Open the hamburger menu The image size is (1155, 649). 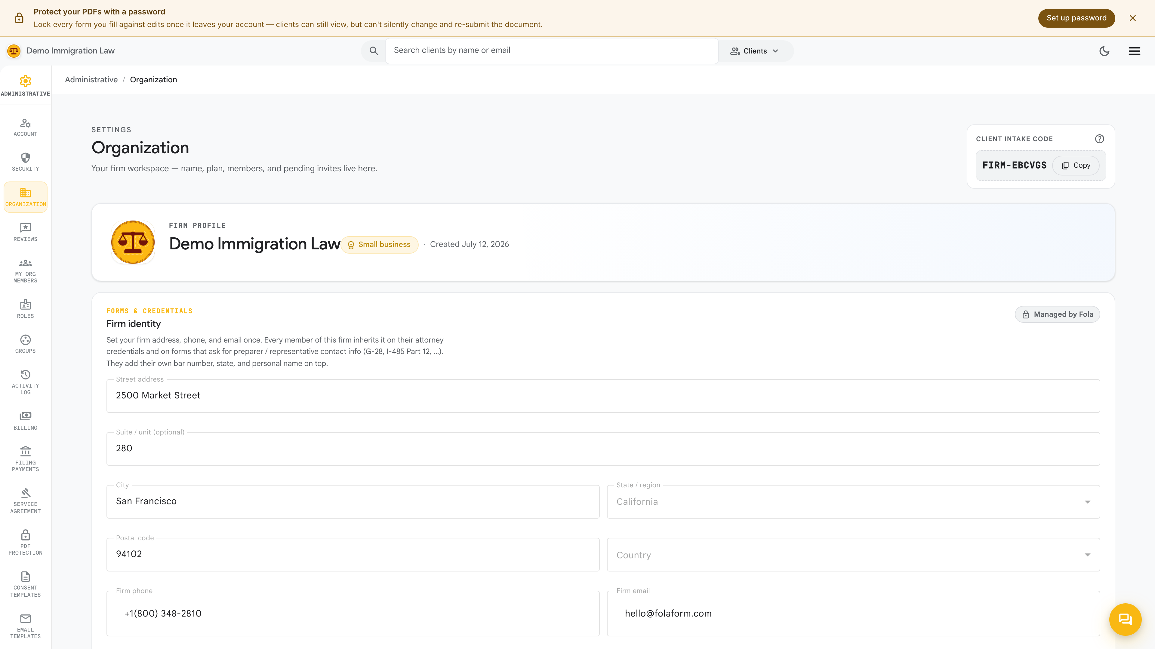tap(1134, 51)
